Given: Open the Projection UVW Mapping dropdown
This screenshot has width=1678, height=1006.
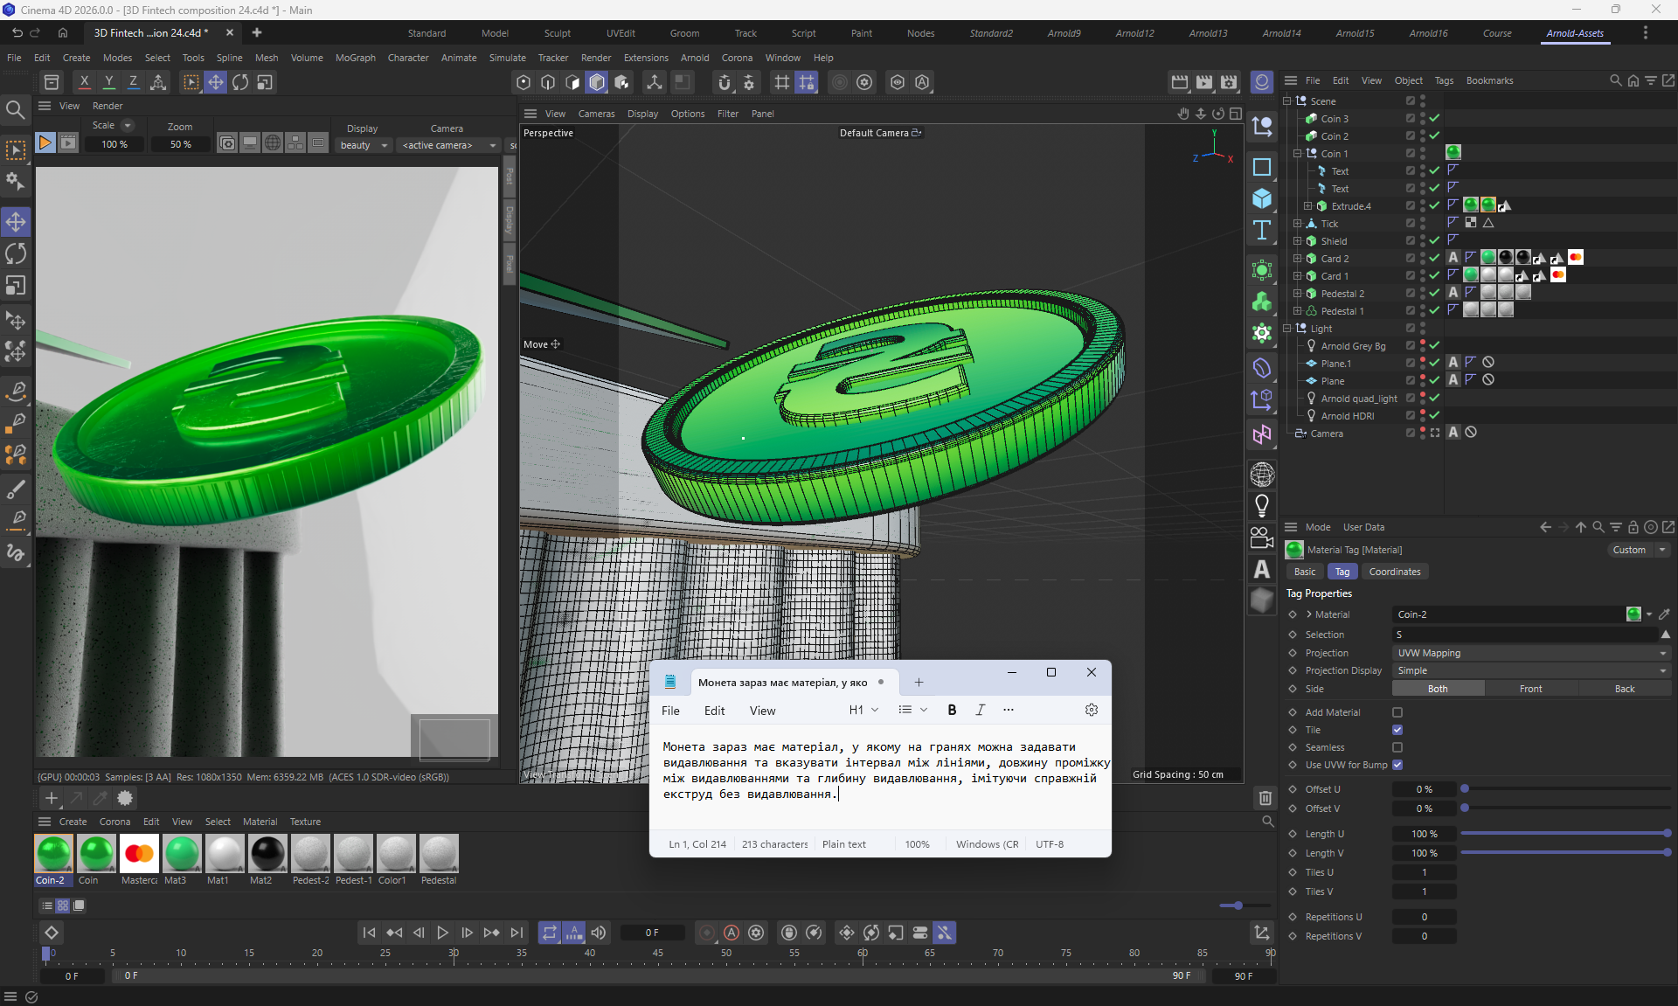Looking at the screenshot, I should (1531, 653).
